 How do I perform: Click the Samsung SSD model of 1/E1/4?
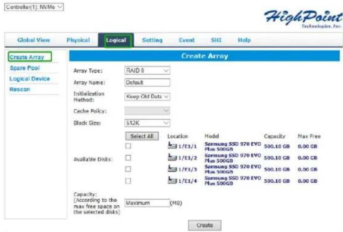point(232,180)
